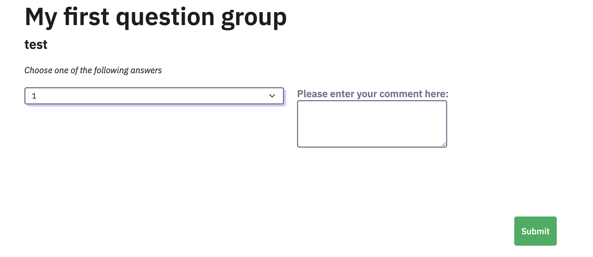This screenshot has height=257, width=593.
Task: Grab the comment box resize handle
Action: coord(444,145)
